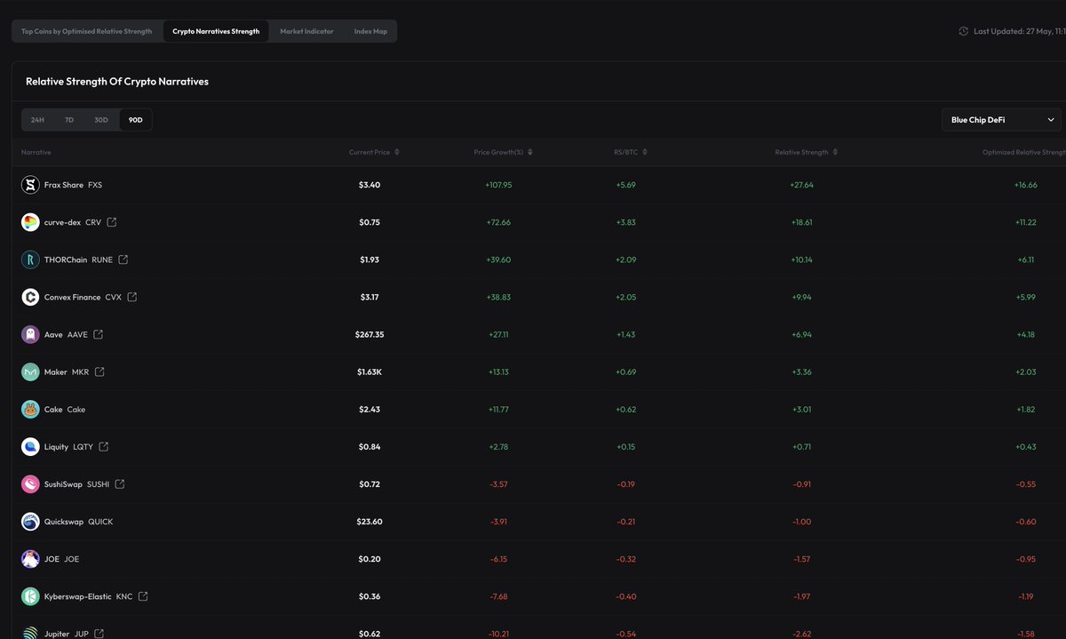This screenshot has height=639, width=1066.
Task: Switch to Crypto Narratives Strength tab
Action: click(x=217, y=31)
